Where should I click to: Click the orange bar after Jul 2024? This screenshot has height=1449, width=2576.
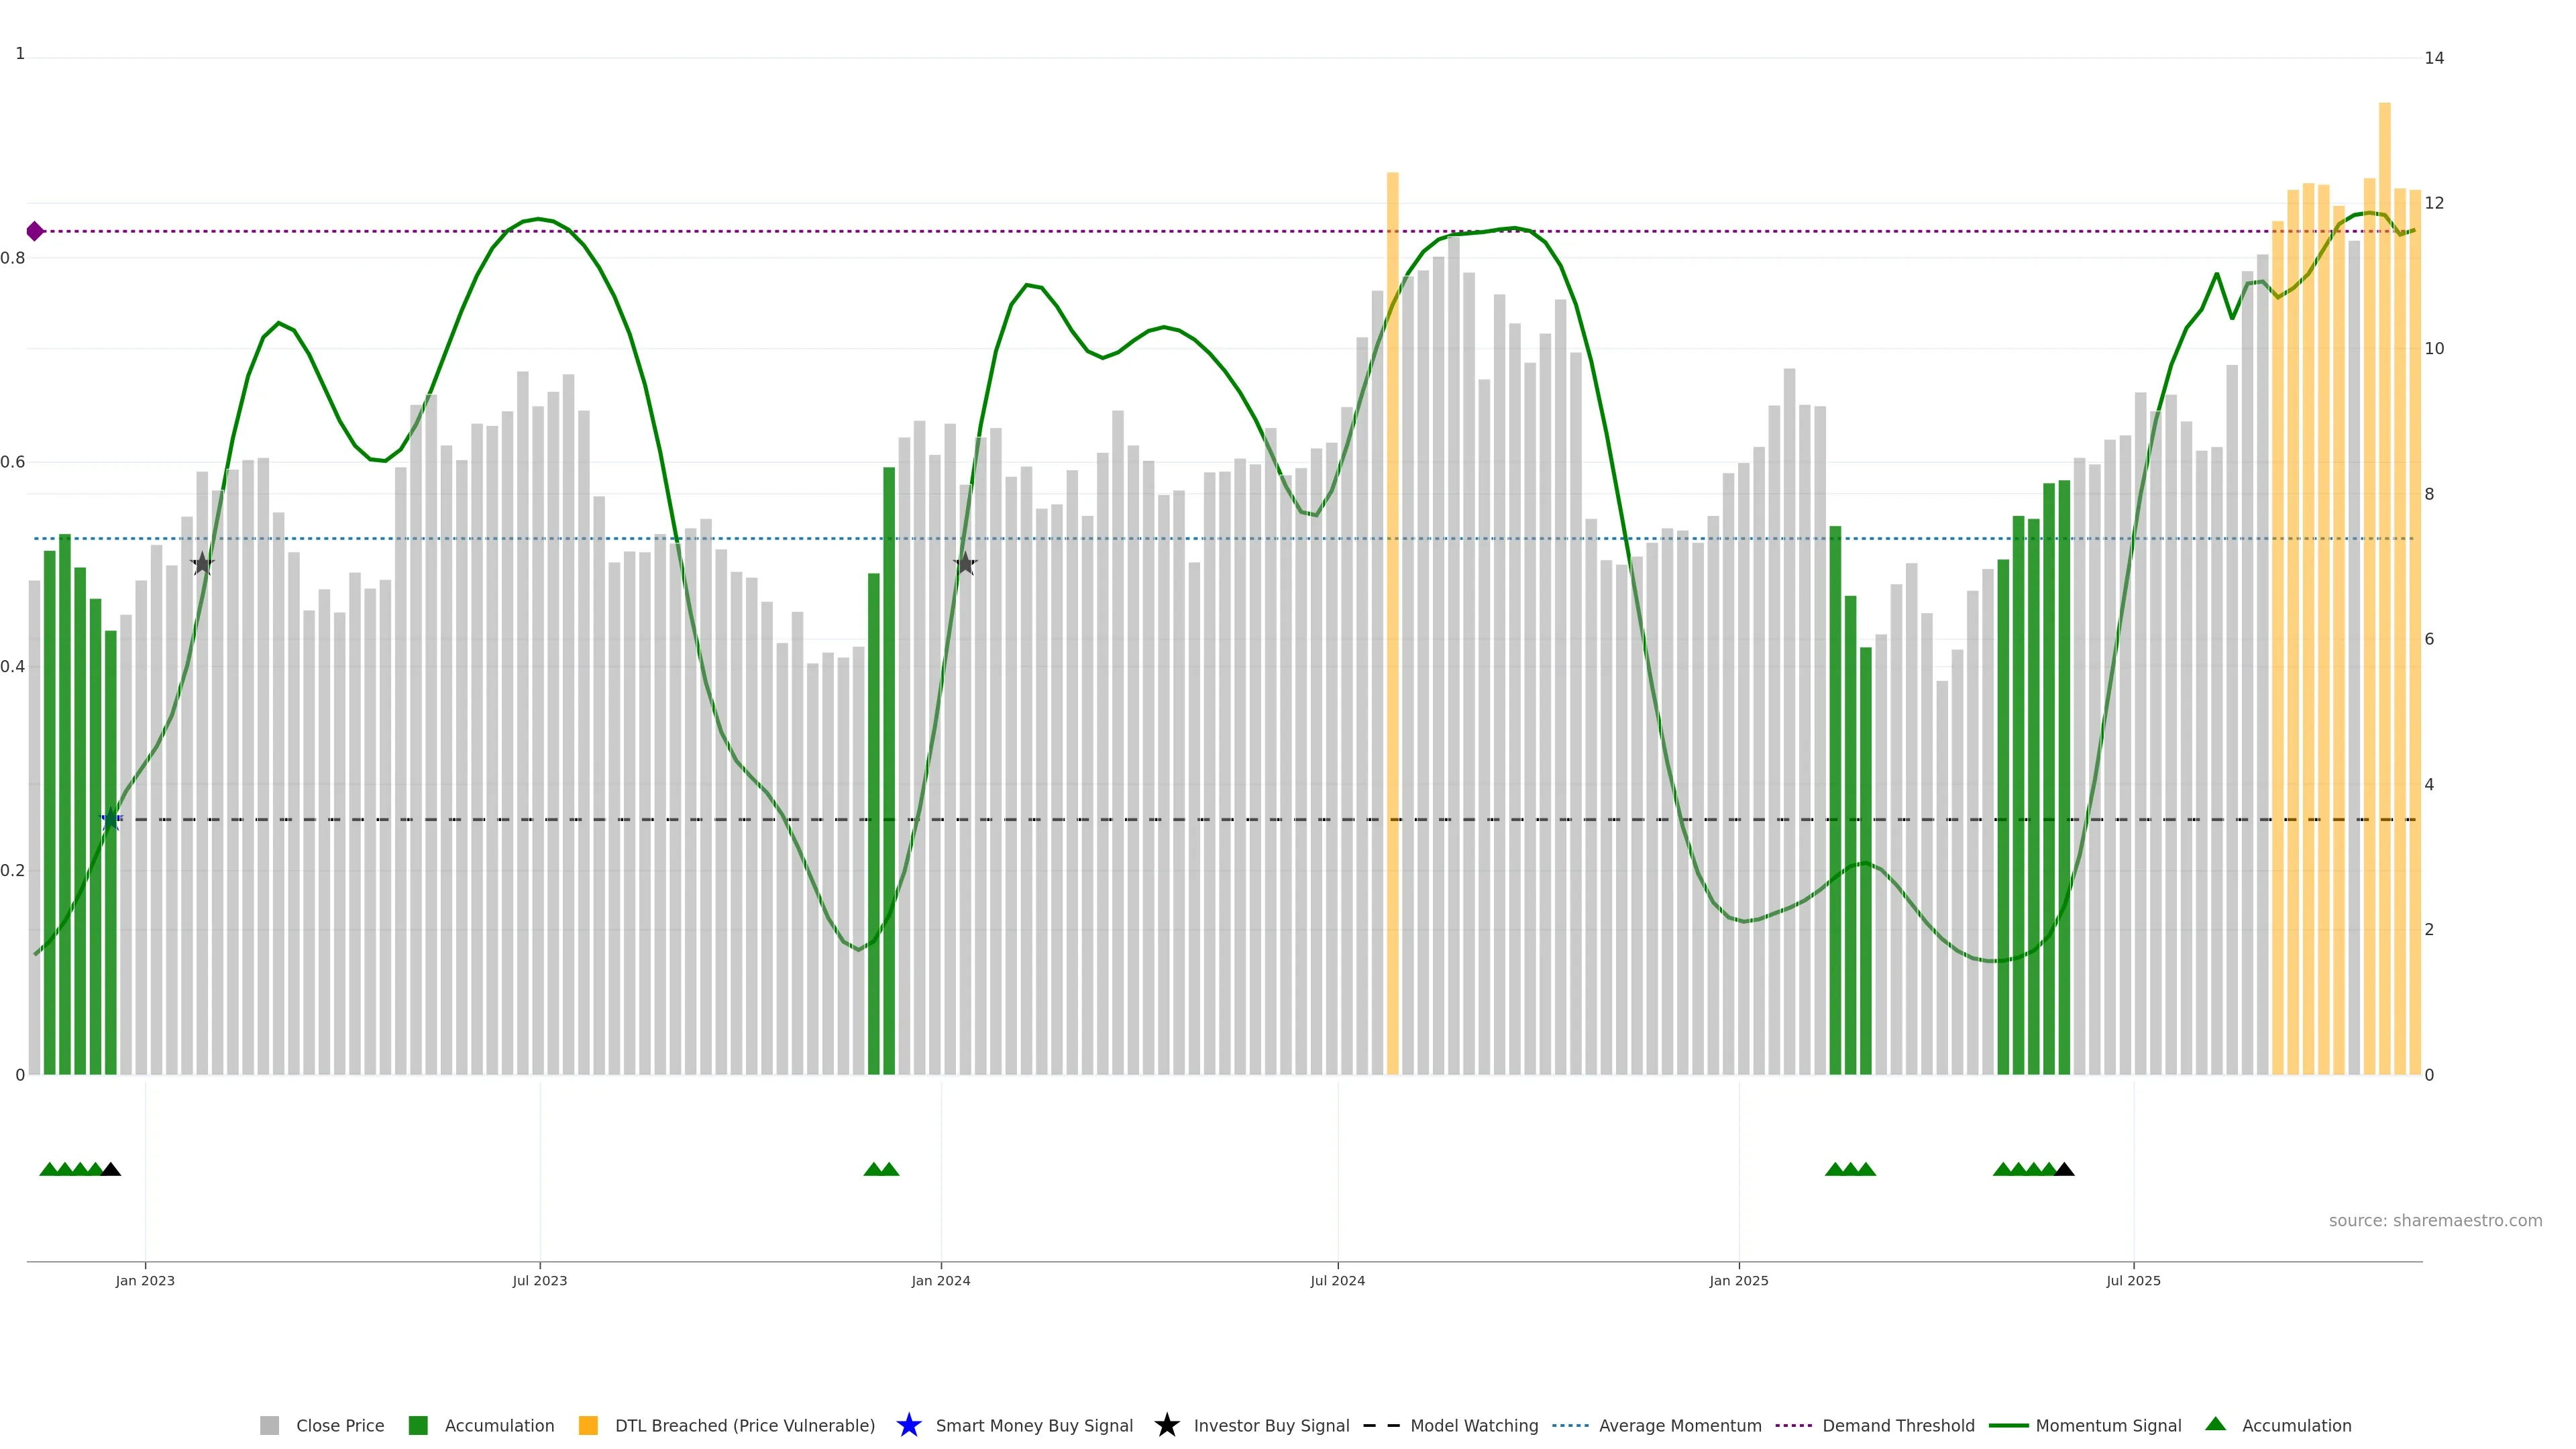[x=1392, y=600]
